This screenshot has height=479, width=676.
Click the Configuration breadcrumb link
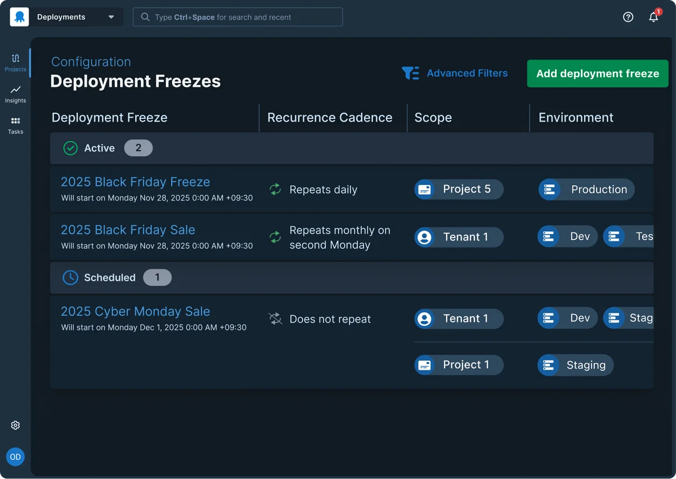pos(91,62)
